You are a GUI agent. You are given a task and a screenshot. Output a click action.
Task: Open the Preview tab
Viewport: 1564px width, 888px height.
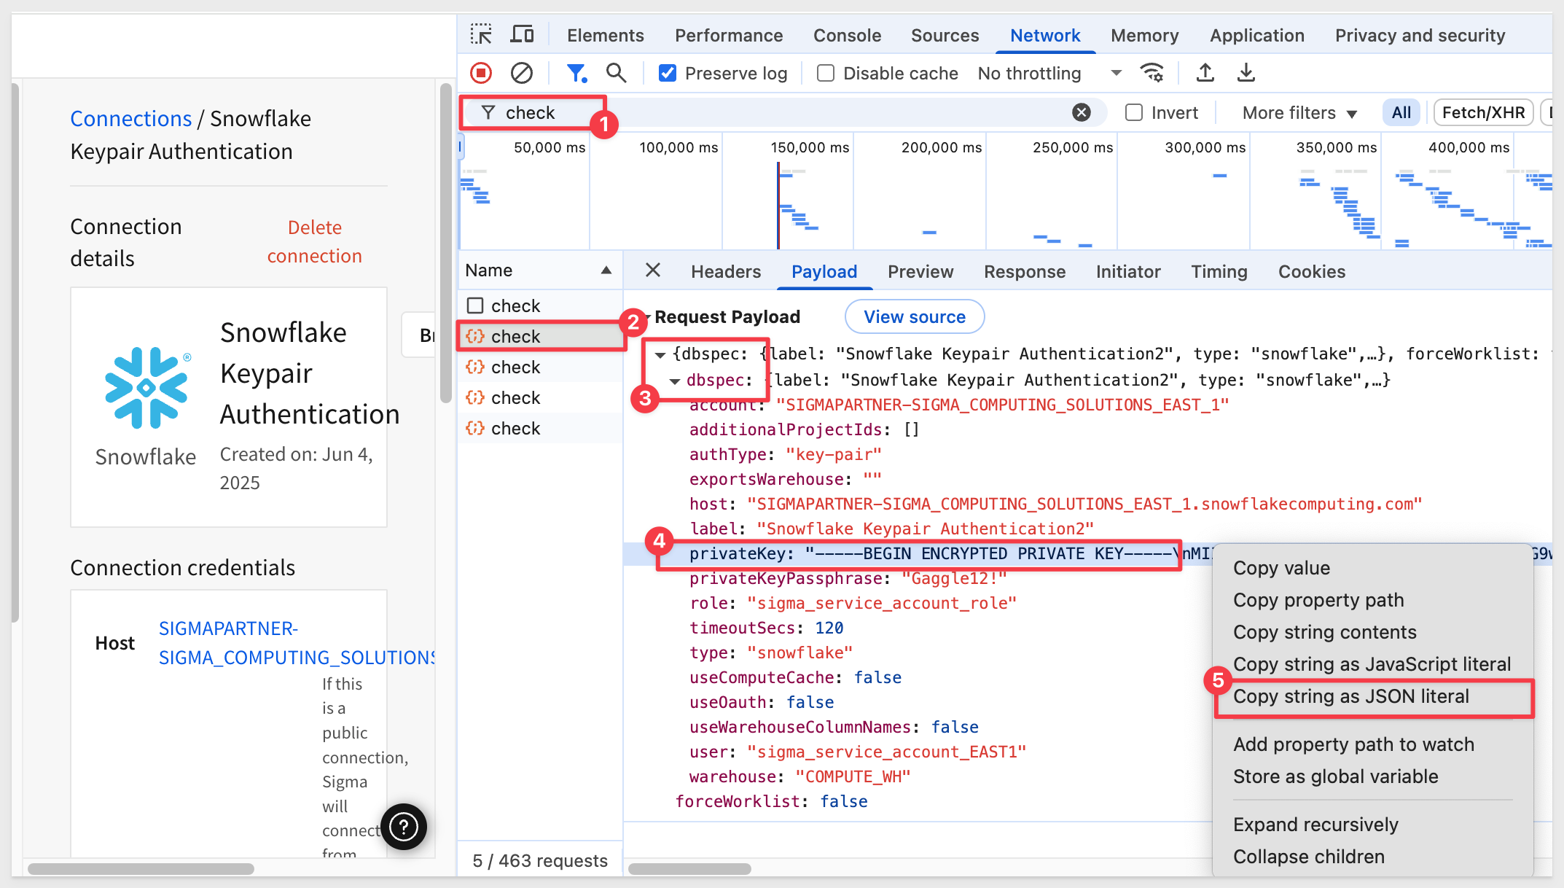tap(920, 271)
